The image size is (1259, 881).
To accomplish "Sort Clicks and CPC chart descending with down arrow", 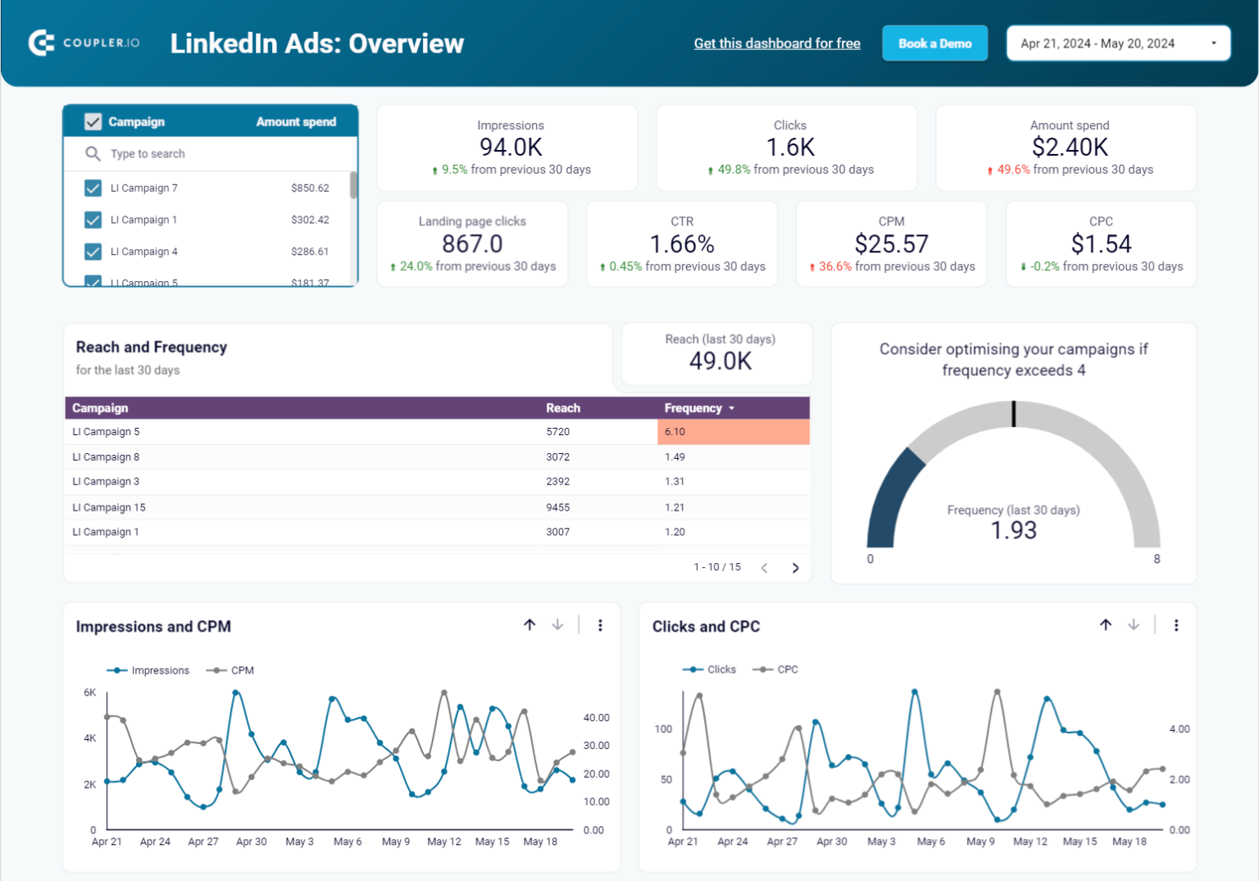I will pyautogui.click(x=1134, y=624).
